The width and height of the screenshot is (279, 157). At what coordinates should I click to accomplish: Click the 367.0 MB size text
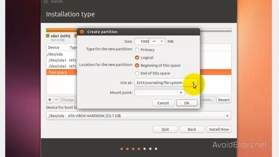(x=58, y=40)
